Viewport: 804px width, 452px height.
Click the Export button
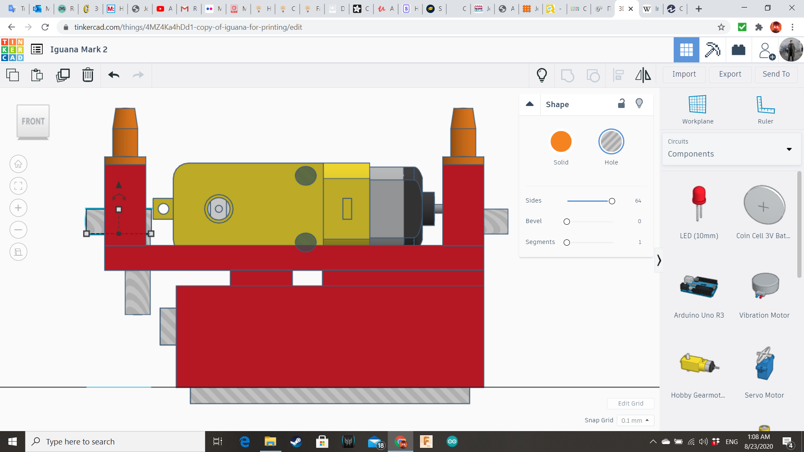pos(730,74)
